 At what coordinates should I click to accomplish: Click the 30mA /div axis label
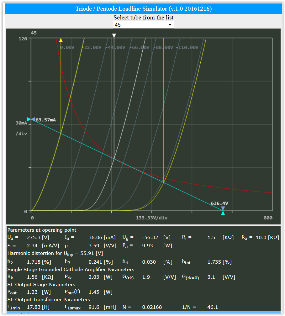coord(21,128)
